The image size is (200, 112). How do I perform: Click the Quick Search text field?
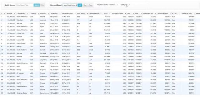click(24, 5)
